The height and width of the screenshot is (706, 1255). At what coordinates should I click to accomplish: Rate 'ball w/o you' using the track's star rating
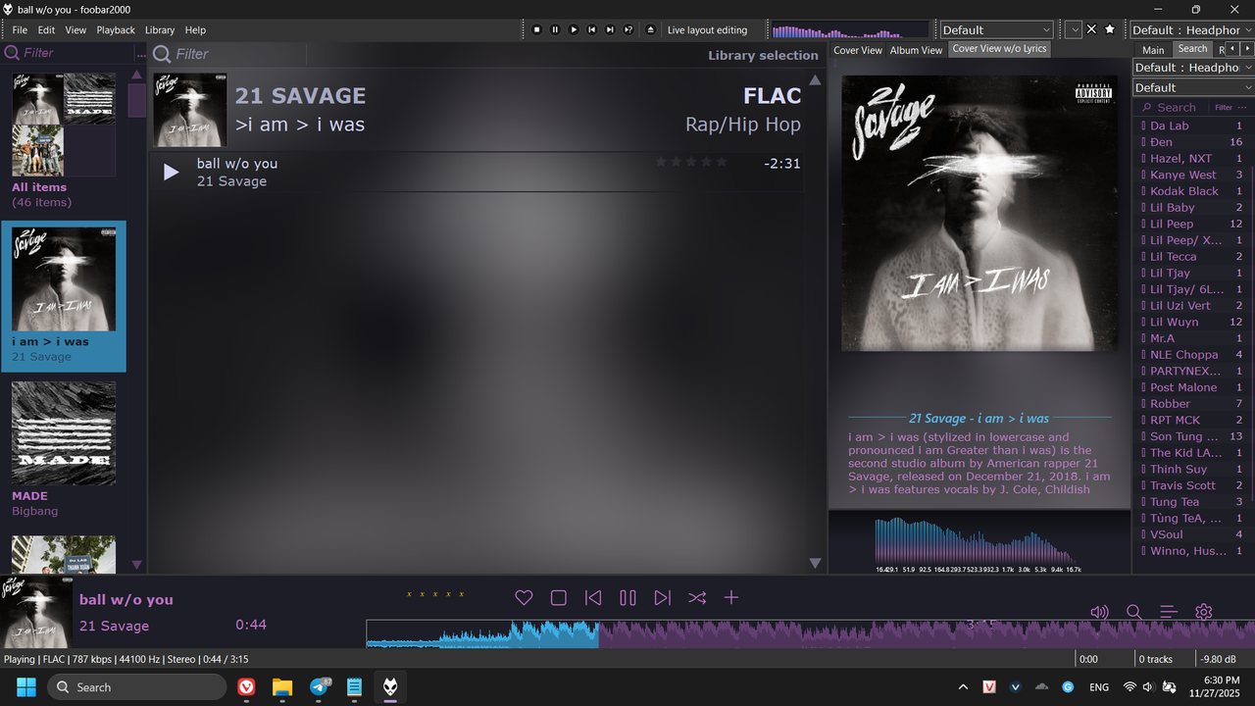pos(691,162)
